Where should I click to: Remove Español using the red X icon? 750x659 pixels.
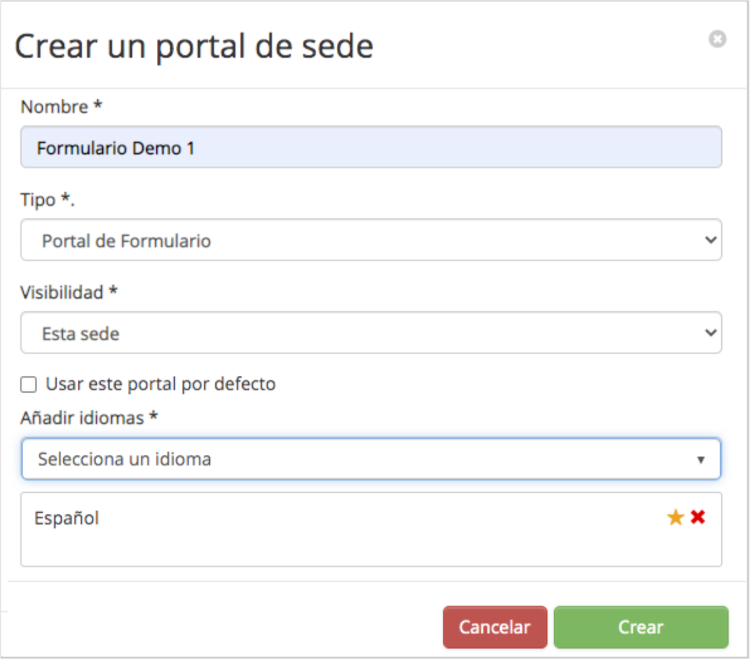click(698, 517)
